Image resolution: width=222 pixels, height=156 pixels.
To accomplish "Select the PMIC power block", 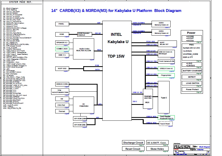I will pos(192,52).
